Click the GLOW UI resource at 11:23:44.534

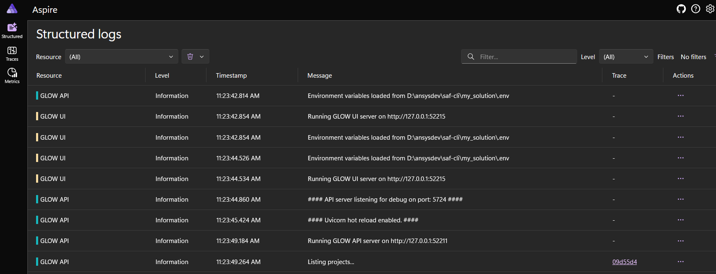pos(53,179)
